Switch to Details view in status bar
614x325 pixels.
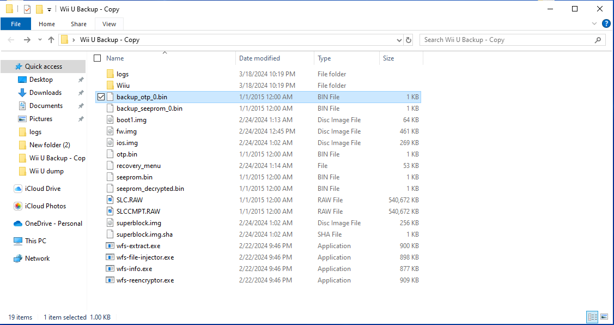coord(592,317)
